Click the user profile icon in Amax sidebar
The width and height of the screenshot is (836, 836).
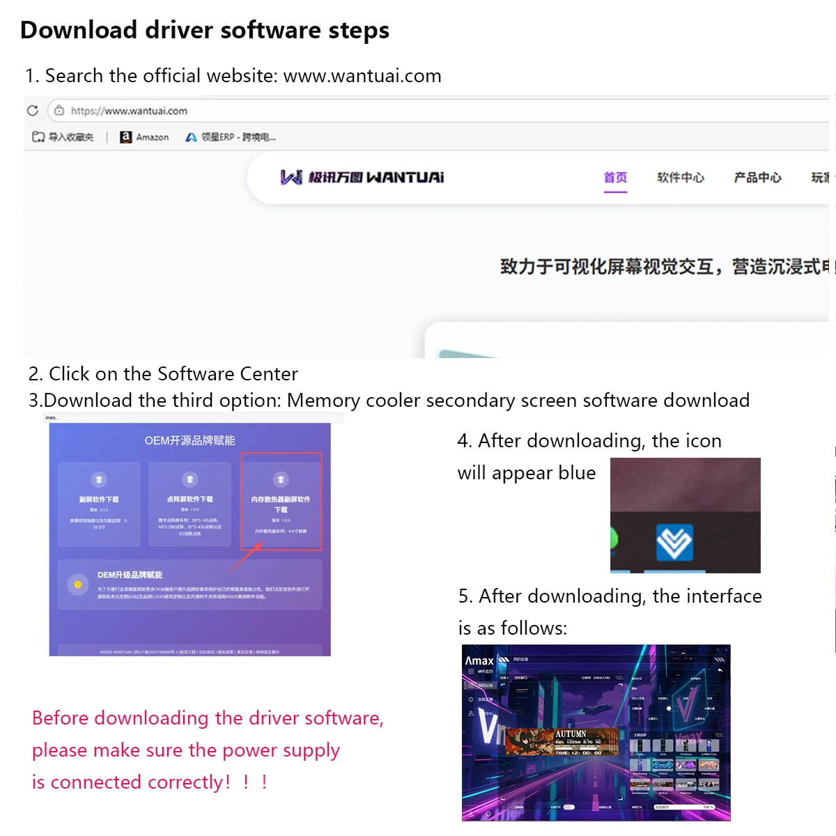pyautogui.click(x=471, y=713)
